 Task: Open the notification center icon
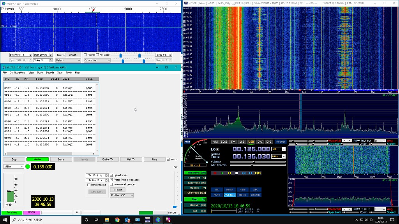[392, 220]
